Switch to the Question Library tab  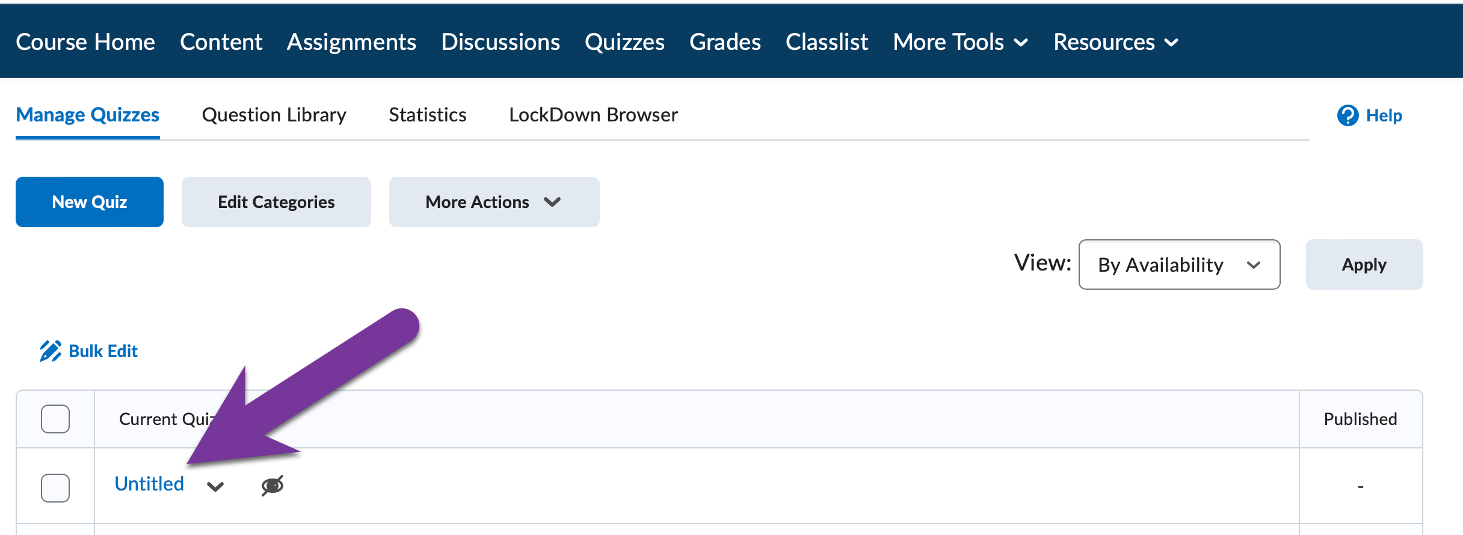point(274,114)
